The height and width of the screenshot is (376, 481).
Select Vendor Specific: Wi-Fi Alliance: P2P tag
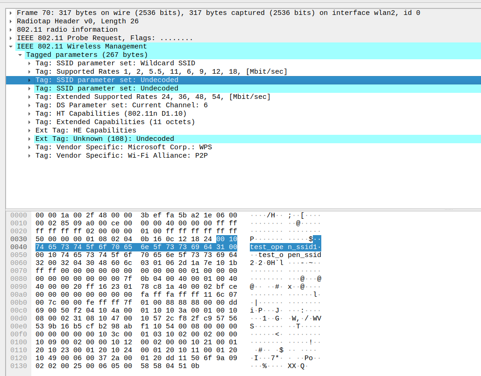pos(121,156)
